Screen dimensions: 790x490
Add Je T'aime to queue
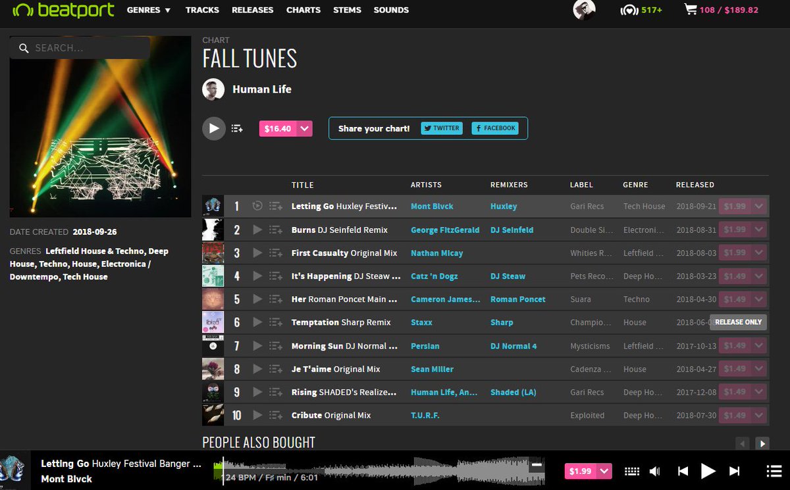click(276, 369)
